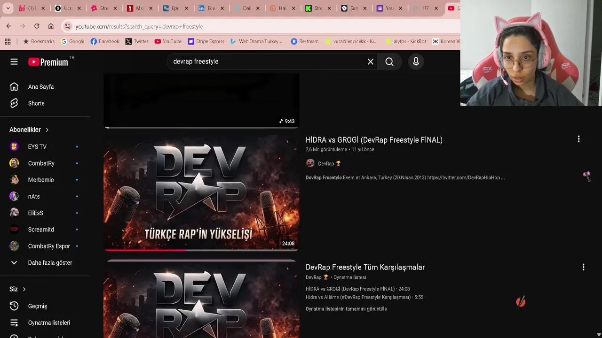
Task: Open more options for HİDRA vs GROGİ video
Action: point(578,139)
